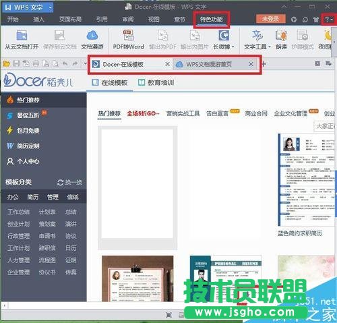Open 流程图 template category

click(47, 260)
